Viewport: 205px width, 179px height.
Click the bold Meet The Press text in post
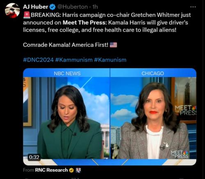click(x=84, y=23)
